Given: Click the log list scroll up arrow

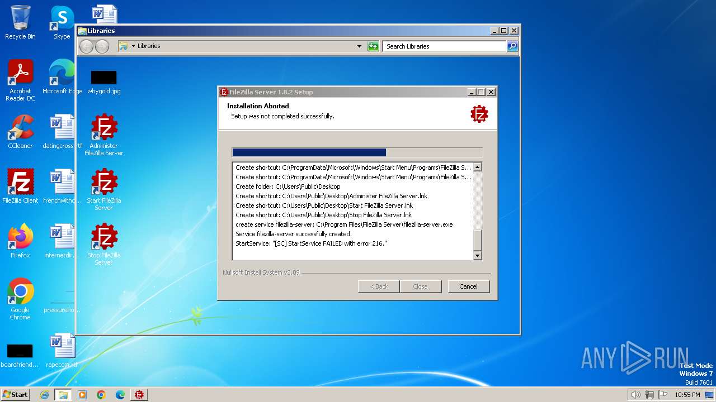Looking at the screenshot, I should [478, 167].
